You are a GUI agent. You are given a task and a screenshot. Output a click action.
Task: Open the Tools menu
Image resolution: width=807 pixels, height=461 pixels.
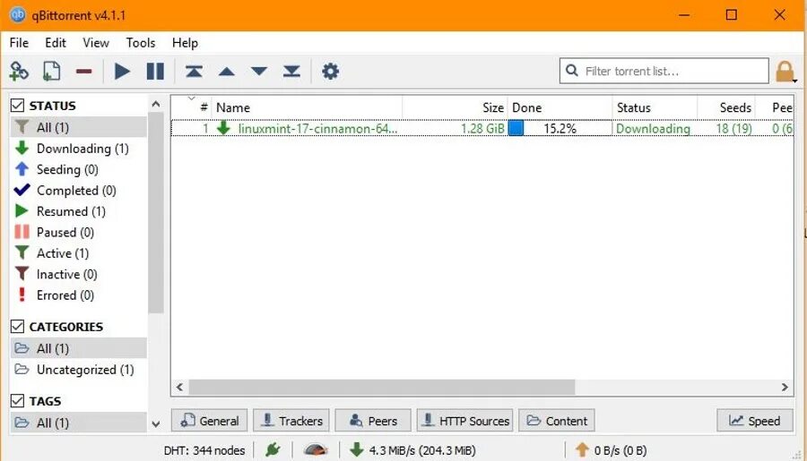coord(141,43)
